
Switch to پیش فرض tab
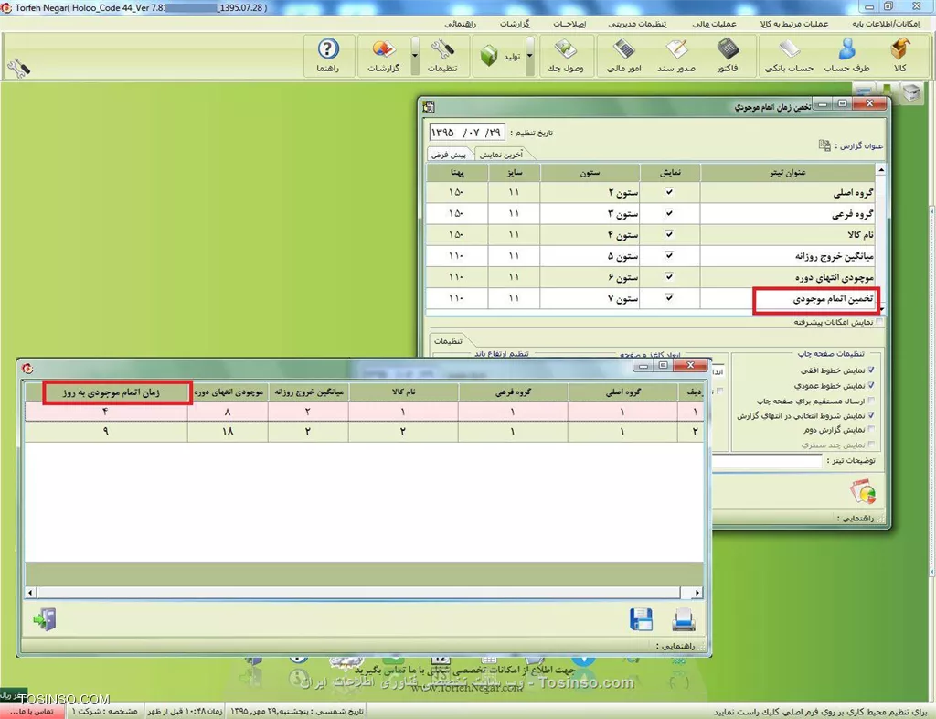(449, 155)
